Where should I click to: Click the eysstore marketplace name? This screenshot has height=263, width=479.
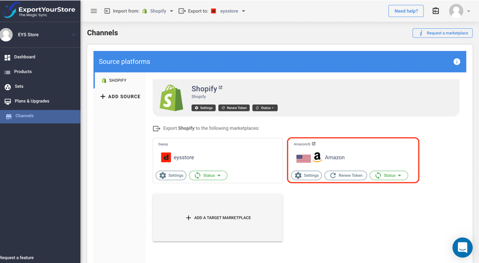[184, 157]
